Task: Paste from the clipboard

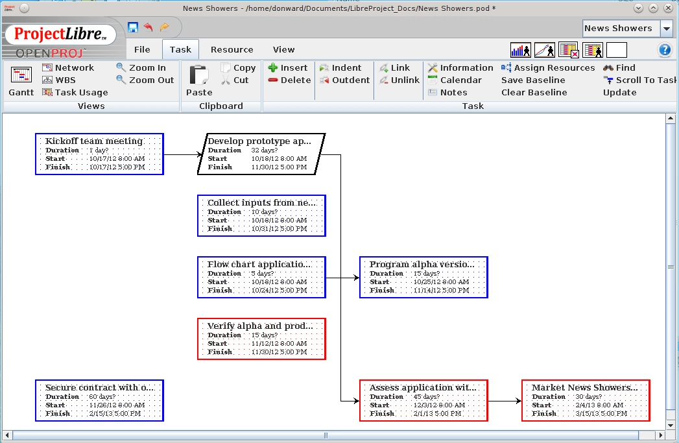Action: click(199, 81)
